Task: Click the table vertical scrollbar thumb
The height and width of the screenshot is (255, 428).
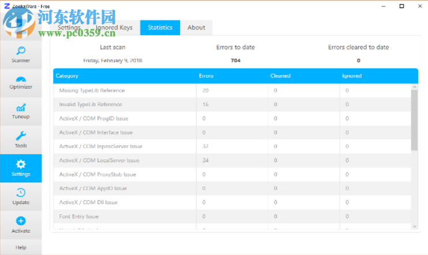Action: click(x=414, y=120)
